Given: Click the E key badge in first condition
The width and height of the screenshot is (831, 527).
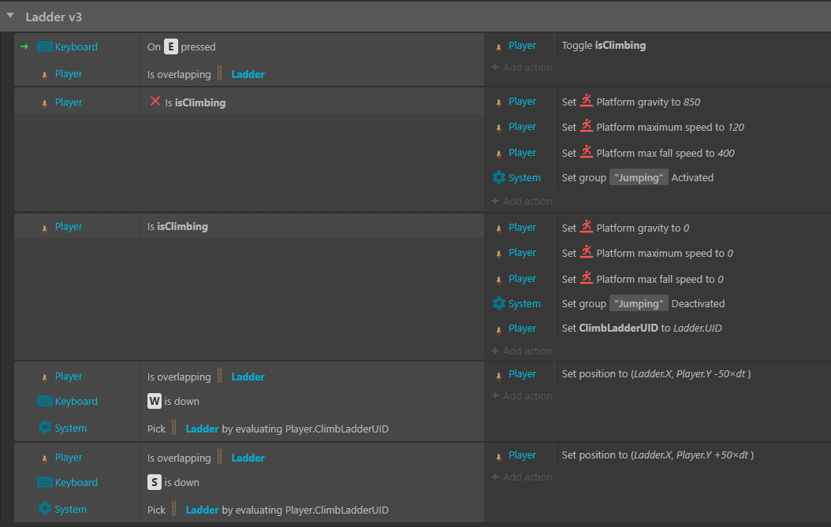Looking at the screenshot, I should tap(171, 46).
